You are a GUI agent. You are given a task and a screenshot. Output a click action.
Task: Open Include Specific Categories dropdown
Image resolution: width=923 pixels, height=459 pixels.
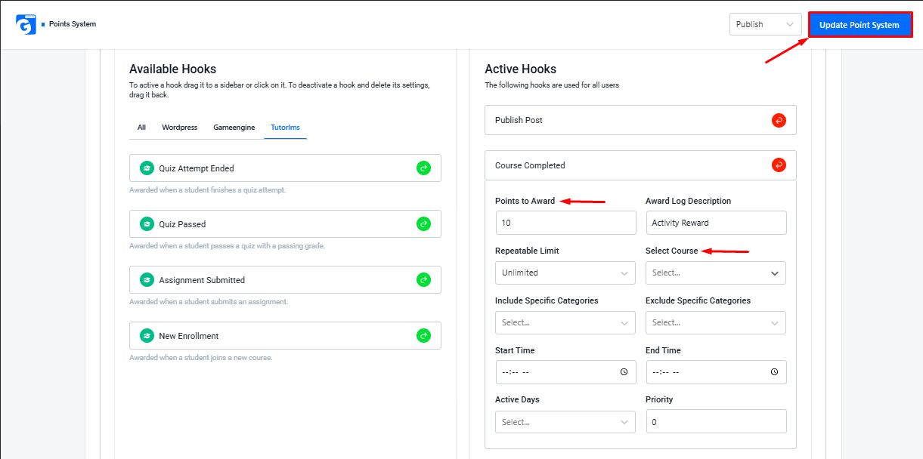[x=565, y=322]
